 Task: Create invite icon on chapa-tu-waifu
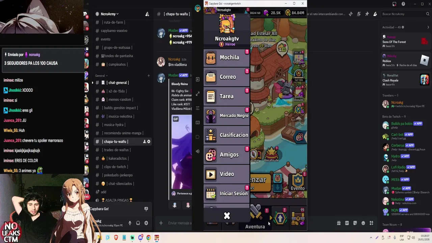[x=144, y=142]
